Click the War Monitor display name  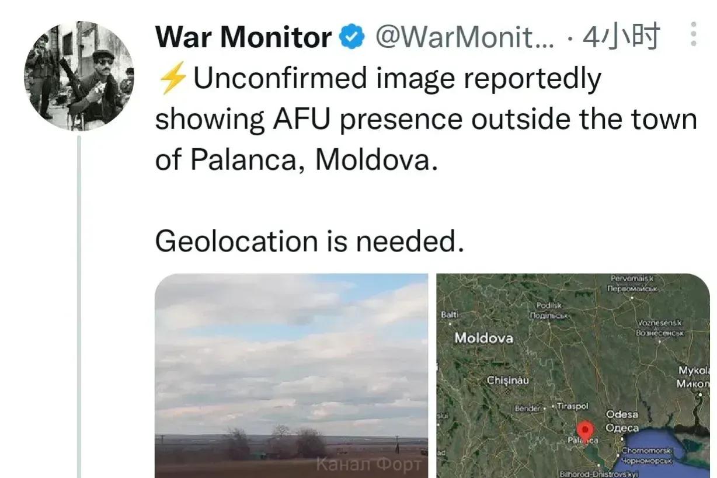[x=243, y=38]
